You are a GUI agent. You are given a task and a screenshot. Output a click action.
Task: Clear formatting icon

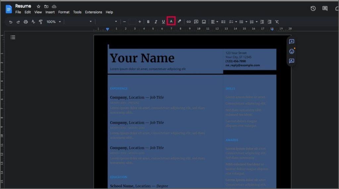point(277,22)
